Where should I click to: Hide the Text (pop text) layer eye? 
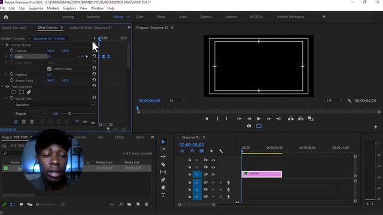click(x=7, y=87)
